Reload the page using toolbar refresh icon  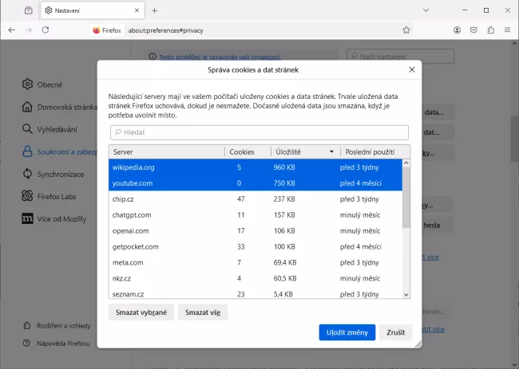point(46,29)
